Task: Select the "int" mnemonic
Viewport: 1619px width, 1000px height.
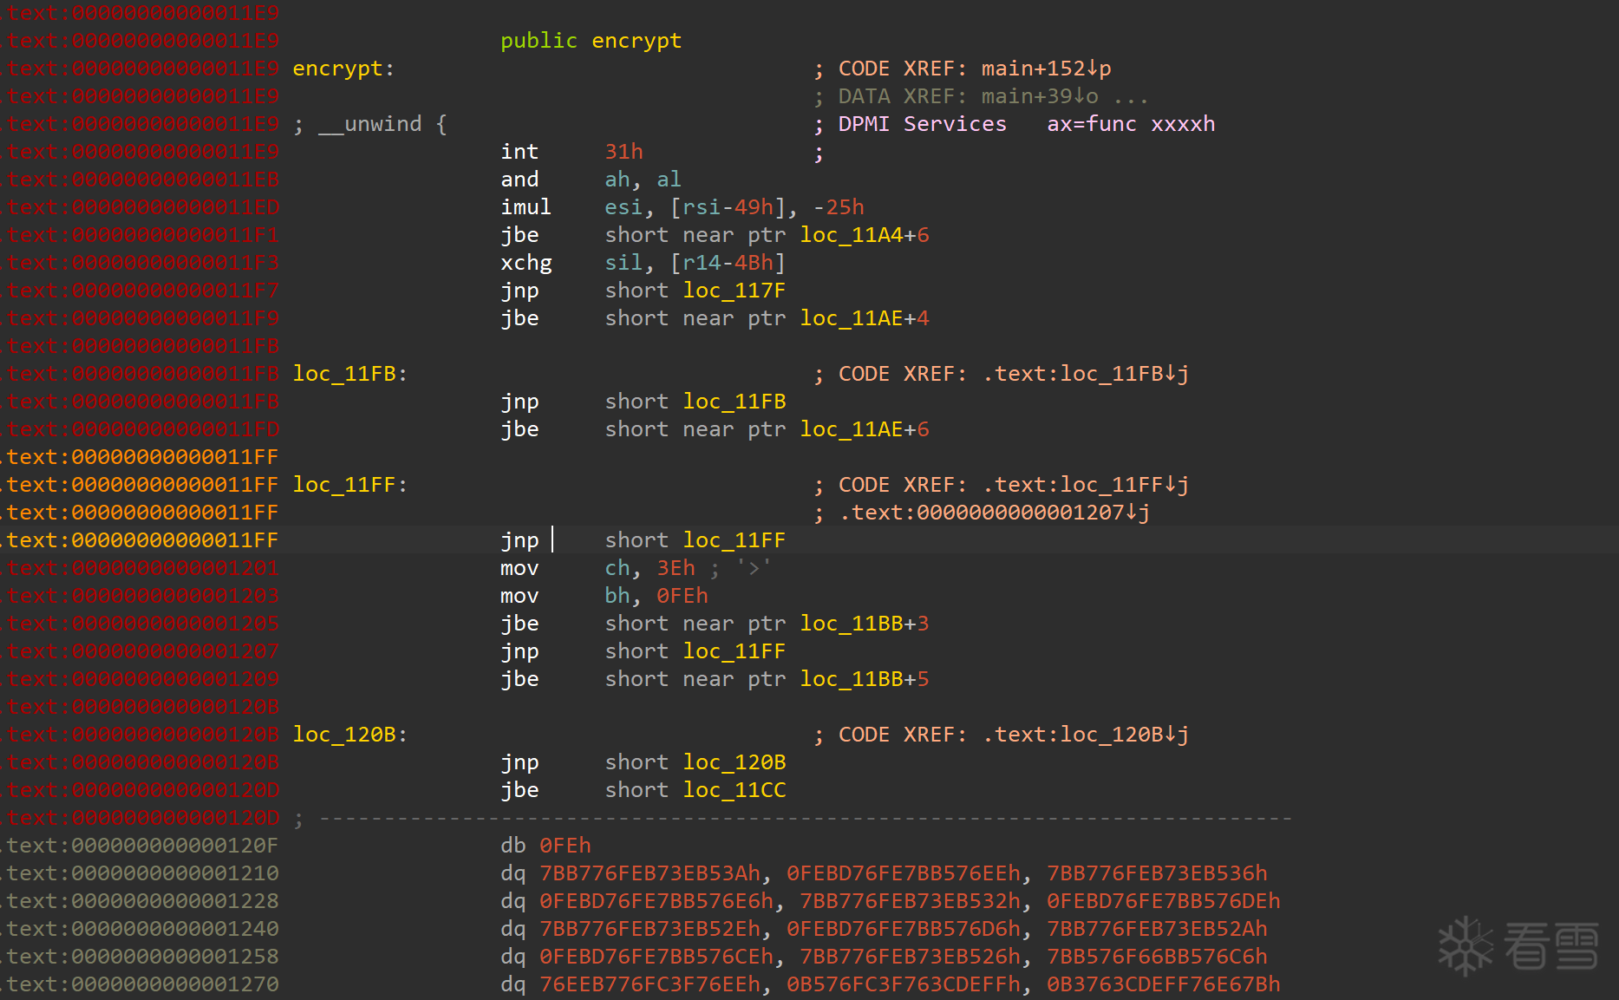Action: point(519,152)
